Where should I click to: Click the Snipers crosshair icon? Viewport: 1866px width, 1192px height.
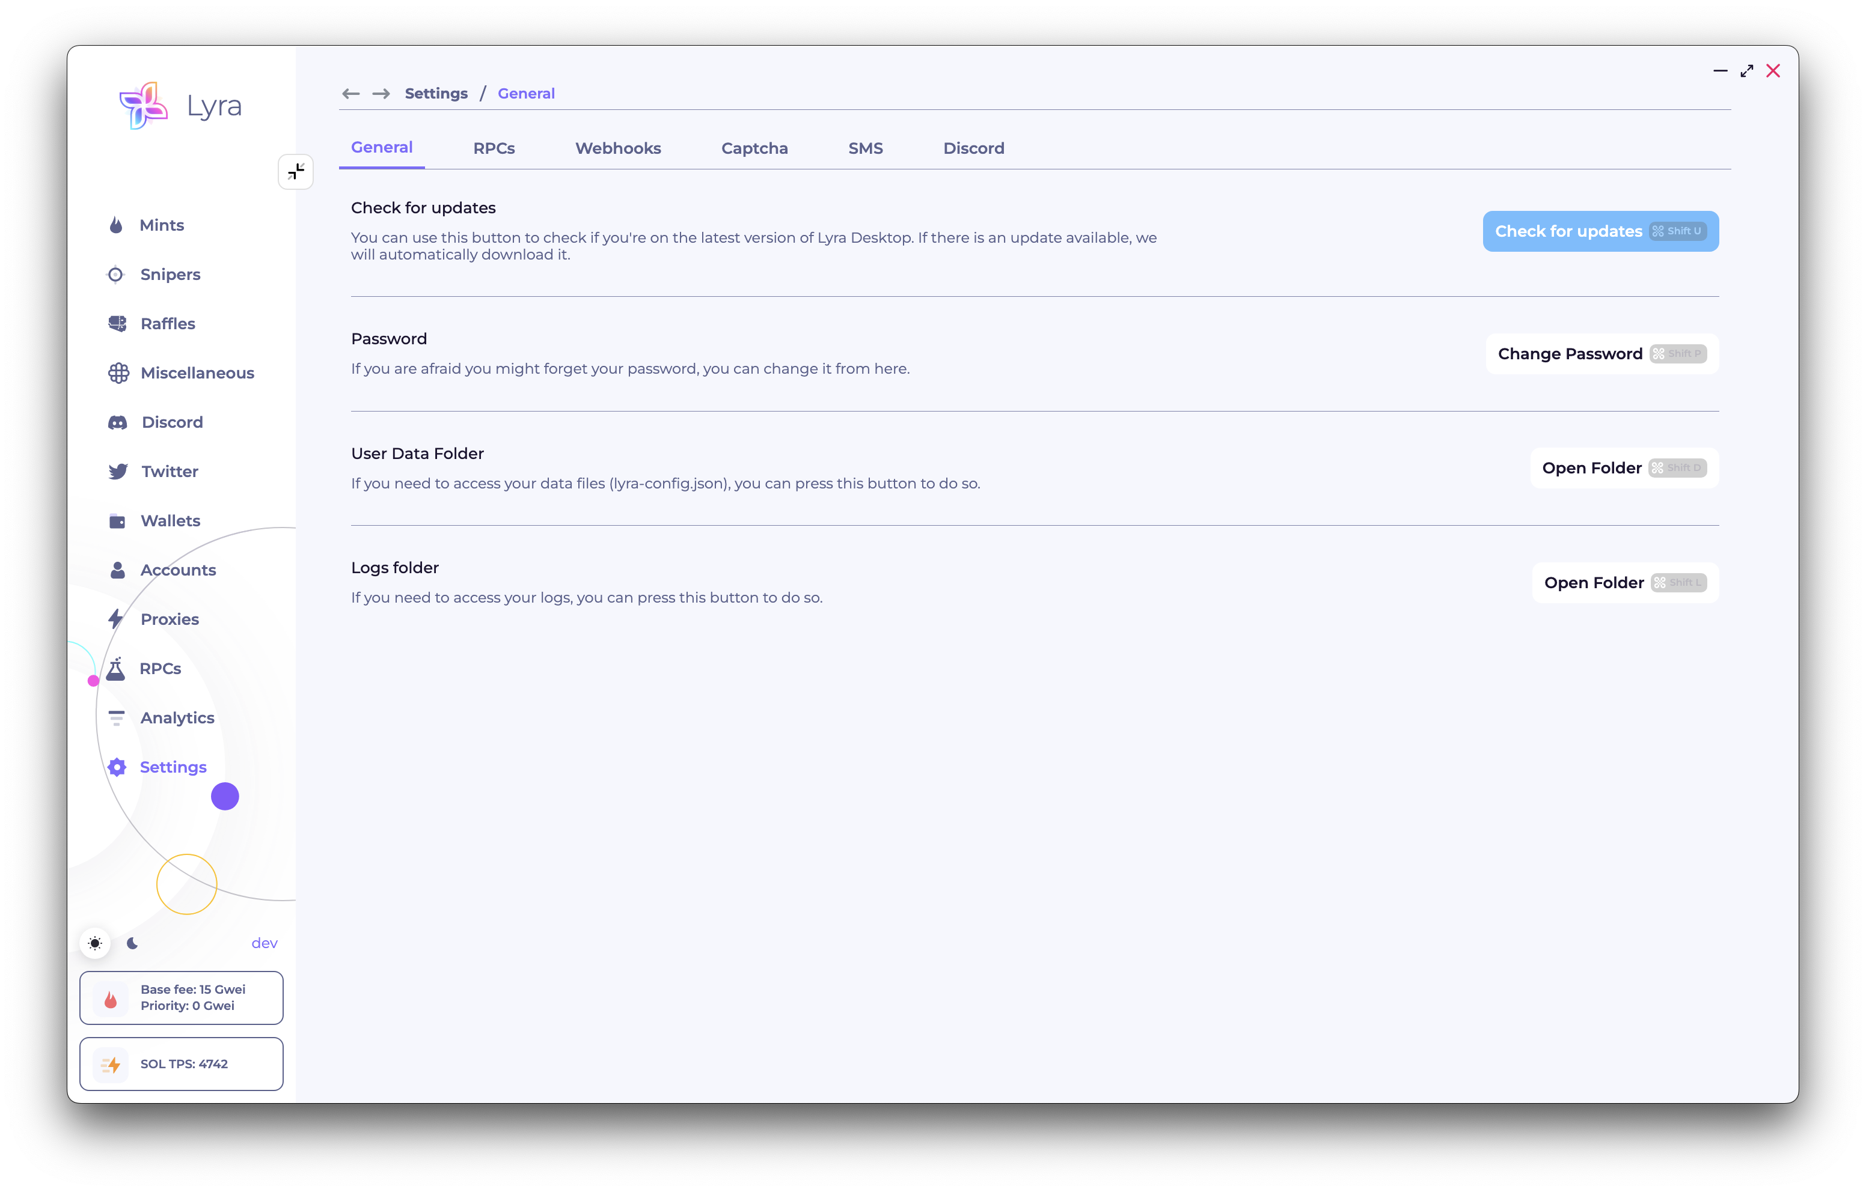(116, 275)
